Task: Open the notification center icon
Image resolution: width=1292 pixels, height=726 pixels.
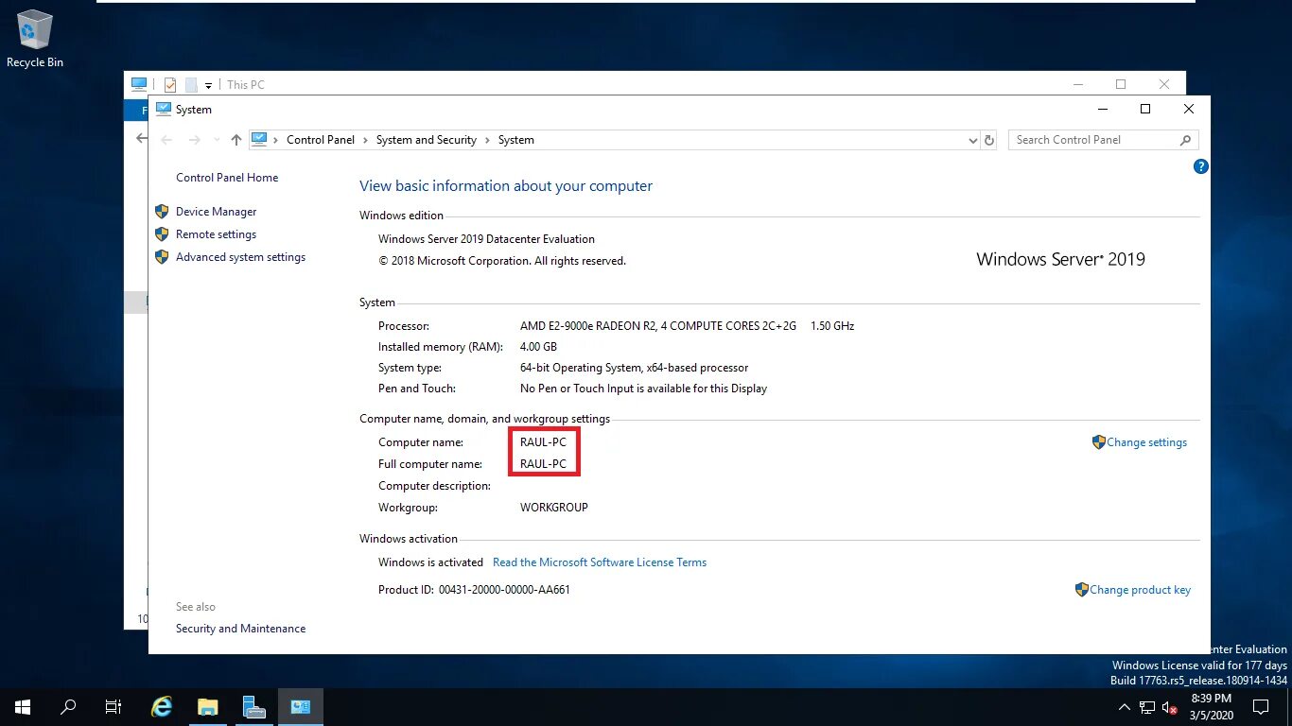Action: pos(1261,707)
